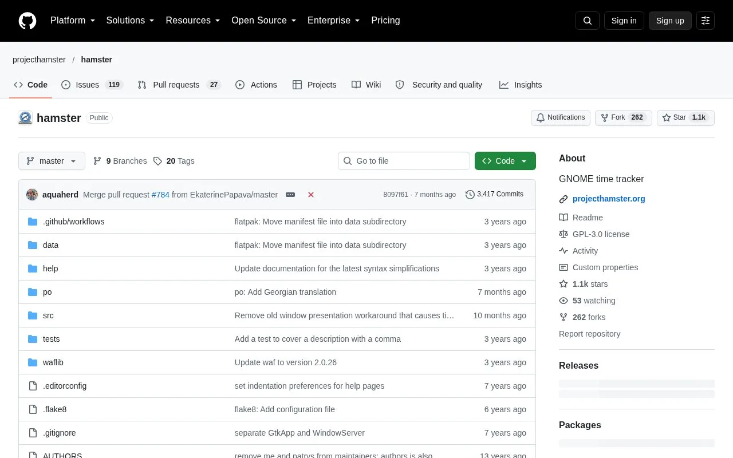Open pull request #784 link
Screen dimensions: 733x458
160,195
